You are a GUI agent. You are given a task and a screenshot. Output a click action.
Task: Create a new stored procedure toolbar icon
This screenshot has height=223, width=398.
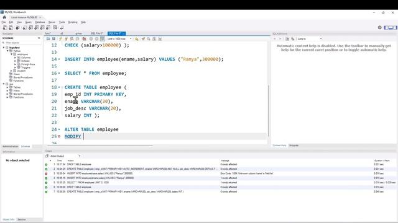coord(42,27)
